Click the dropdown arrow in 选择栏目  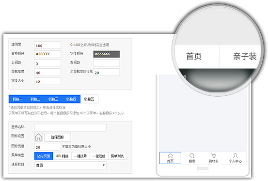click(104, 166)
